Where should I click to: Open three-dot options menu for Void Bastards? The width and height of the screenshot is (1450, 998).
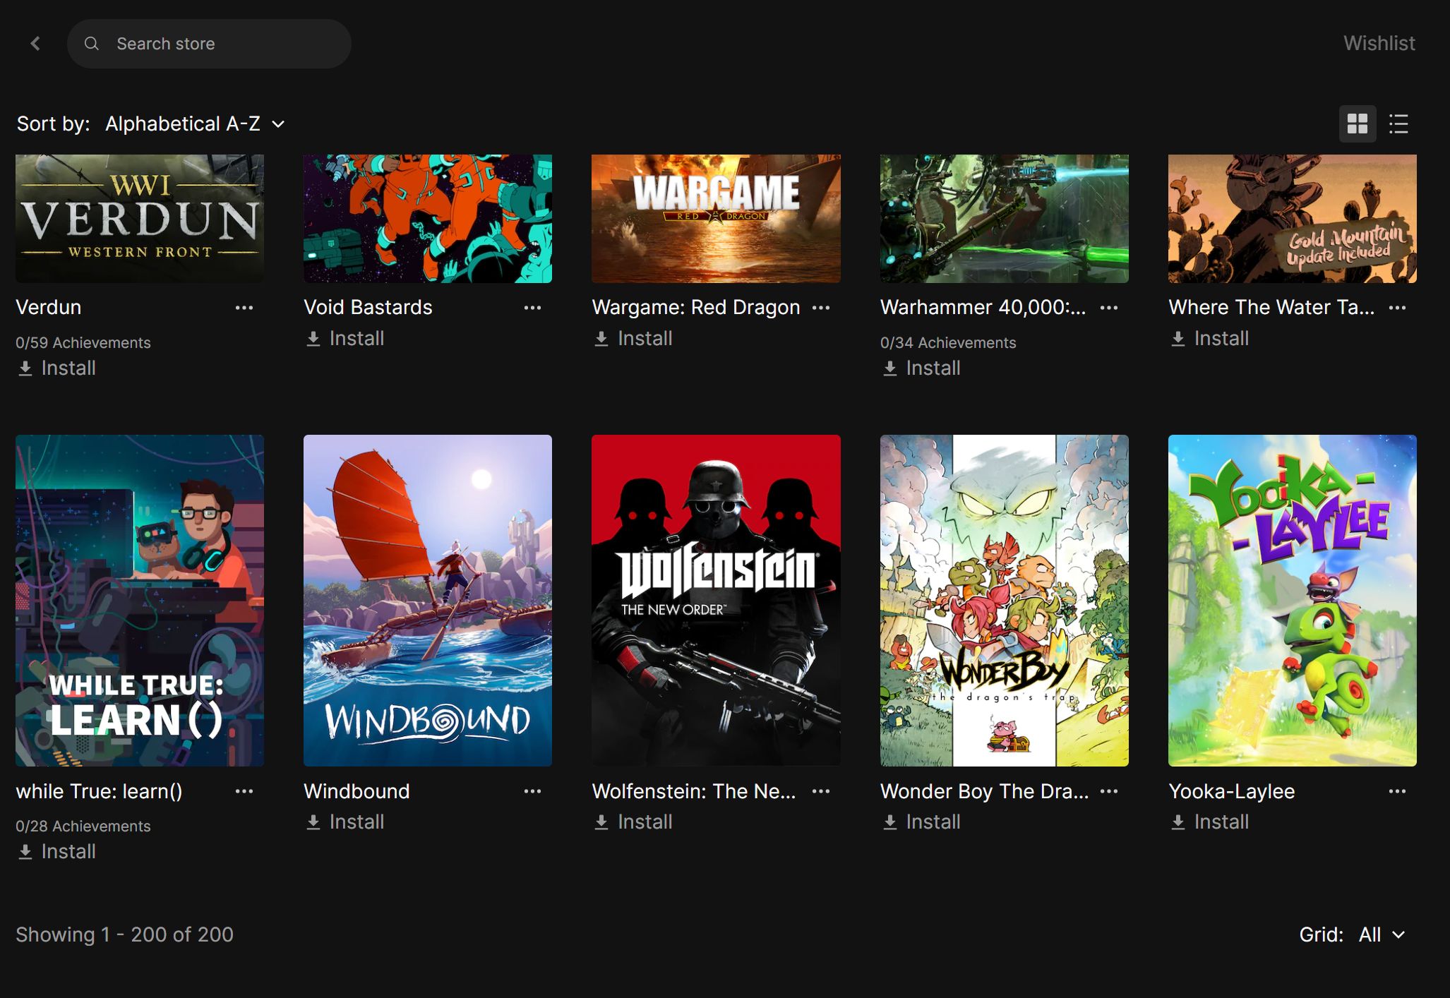[x=532, y=308]
